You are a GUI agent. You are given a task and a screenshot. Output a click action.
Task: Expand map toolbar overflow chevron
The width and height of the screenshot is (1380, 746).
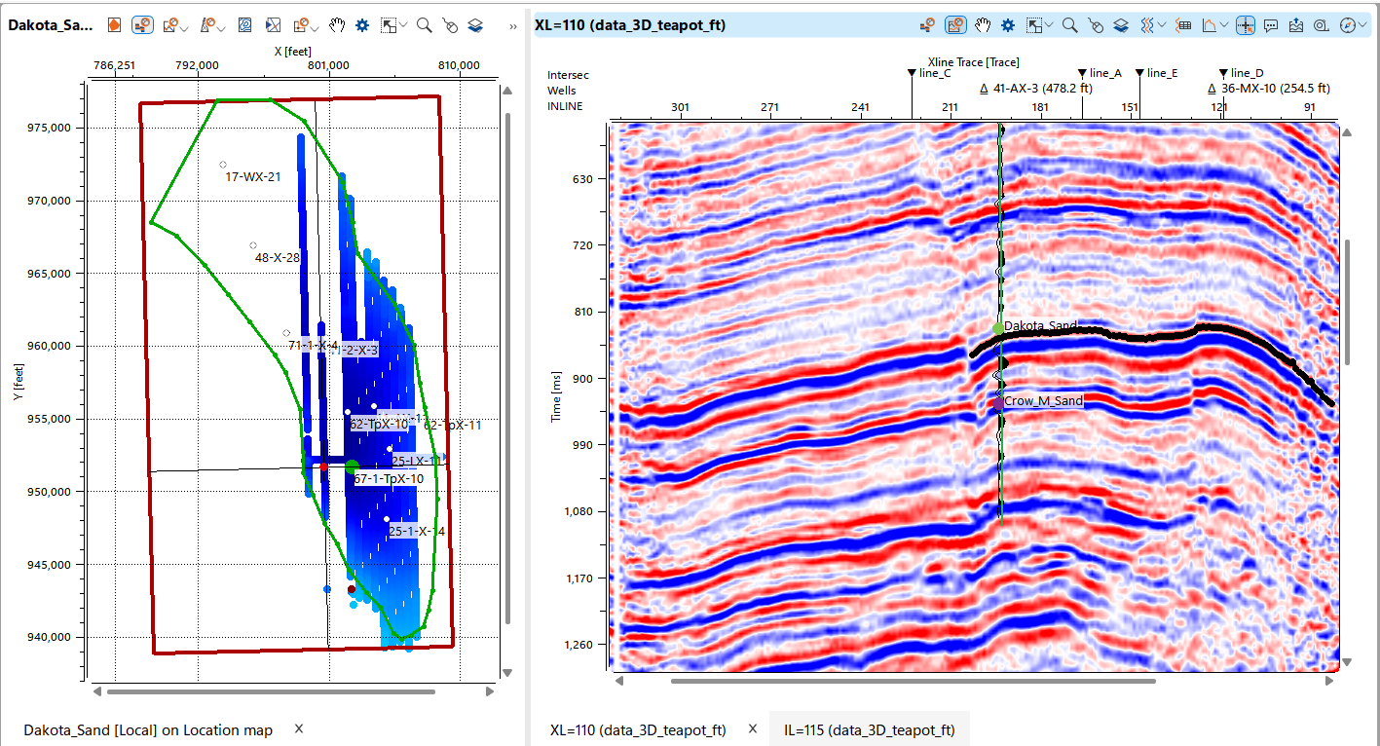(x=513, y=26)
